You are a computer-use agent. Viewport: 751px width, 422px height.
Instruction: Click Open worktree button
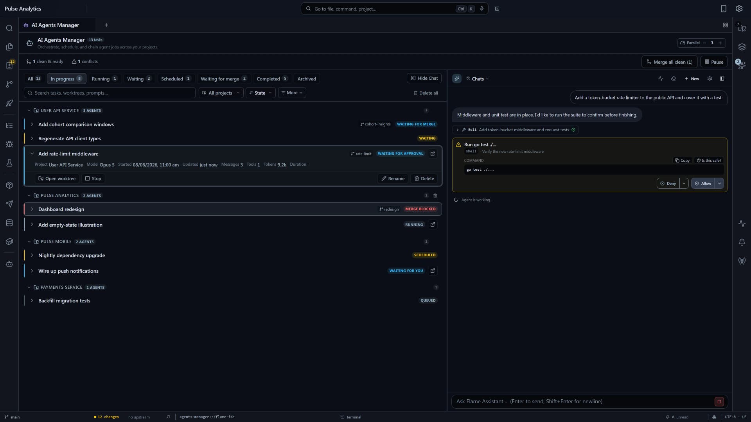pos(57,179)
